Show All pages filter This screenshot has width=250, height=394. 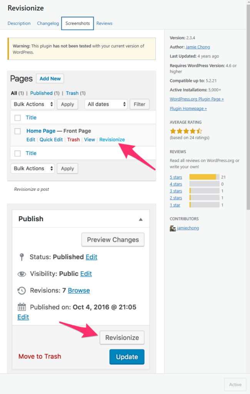coord(14,93)
